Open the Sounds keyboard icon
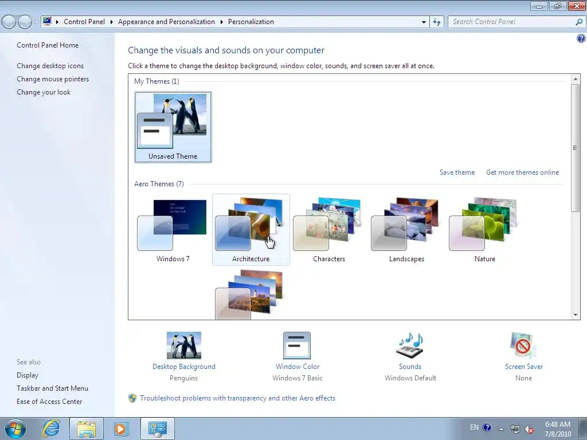Screen dimensions: 587x440 (x=410, y=345)
